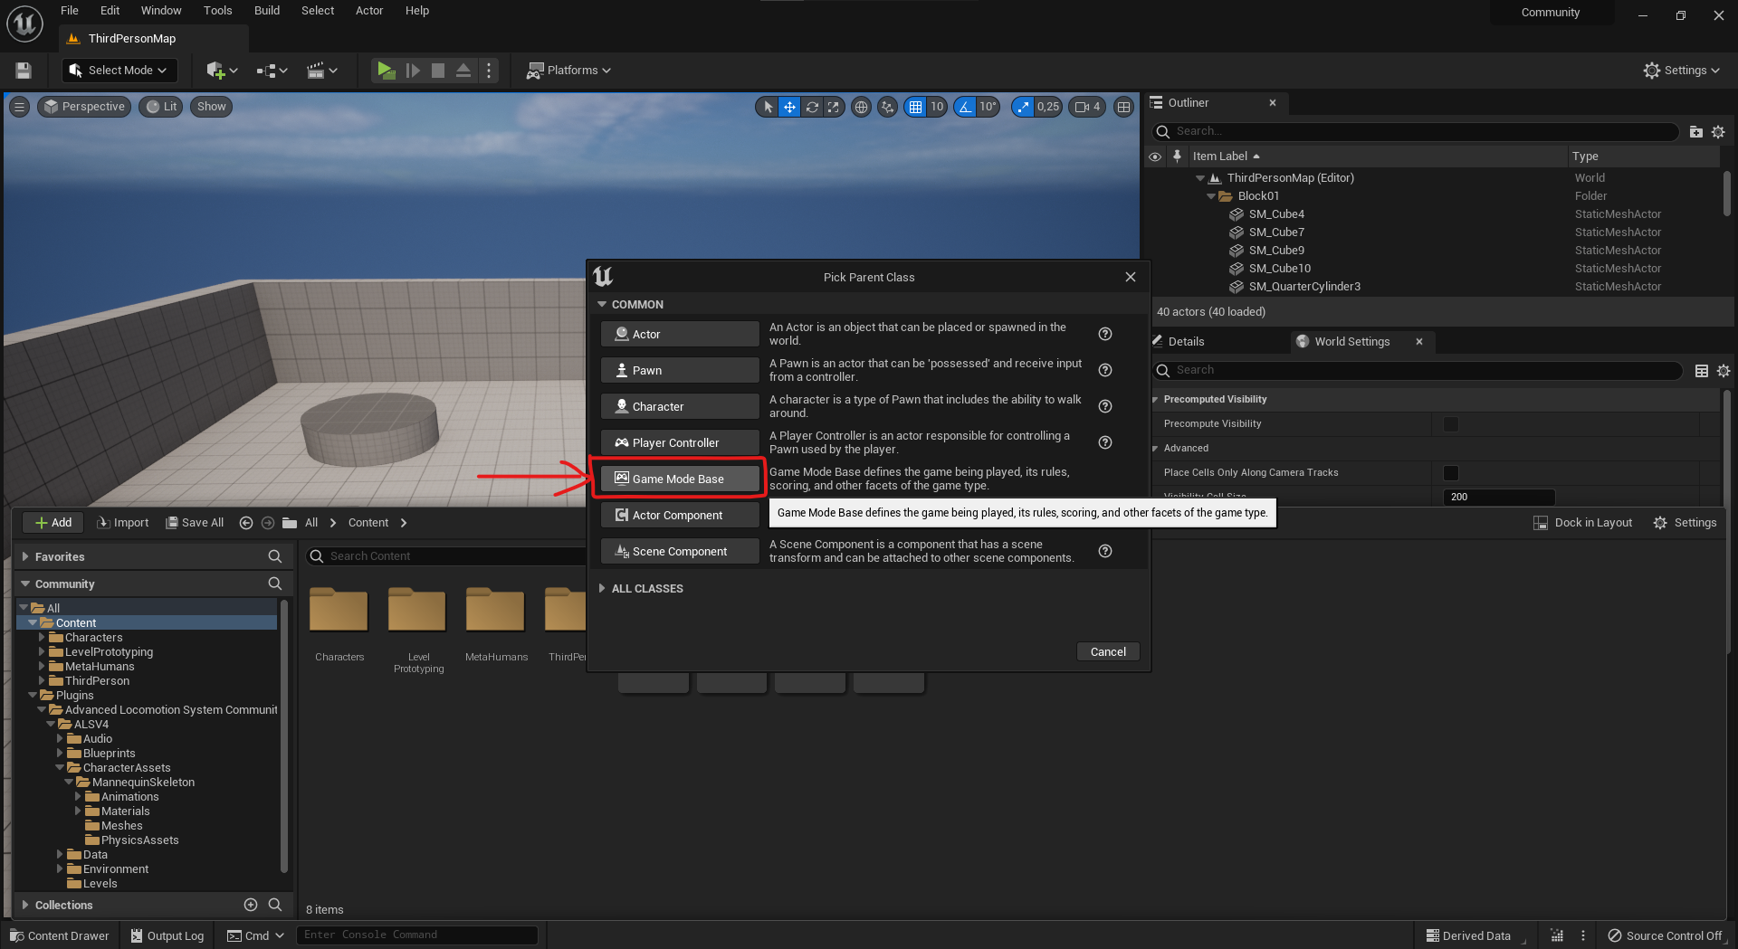Open the camera speed setting

point(1087,107)
